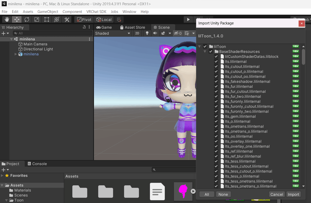Viewport: 311px width, 203px height.
Task: Select the Scale tool
Action: point(37,19)
